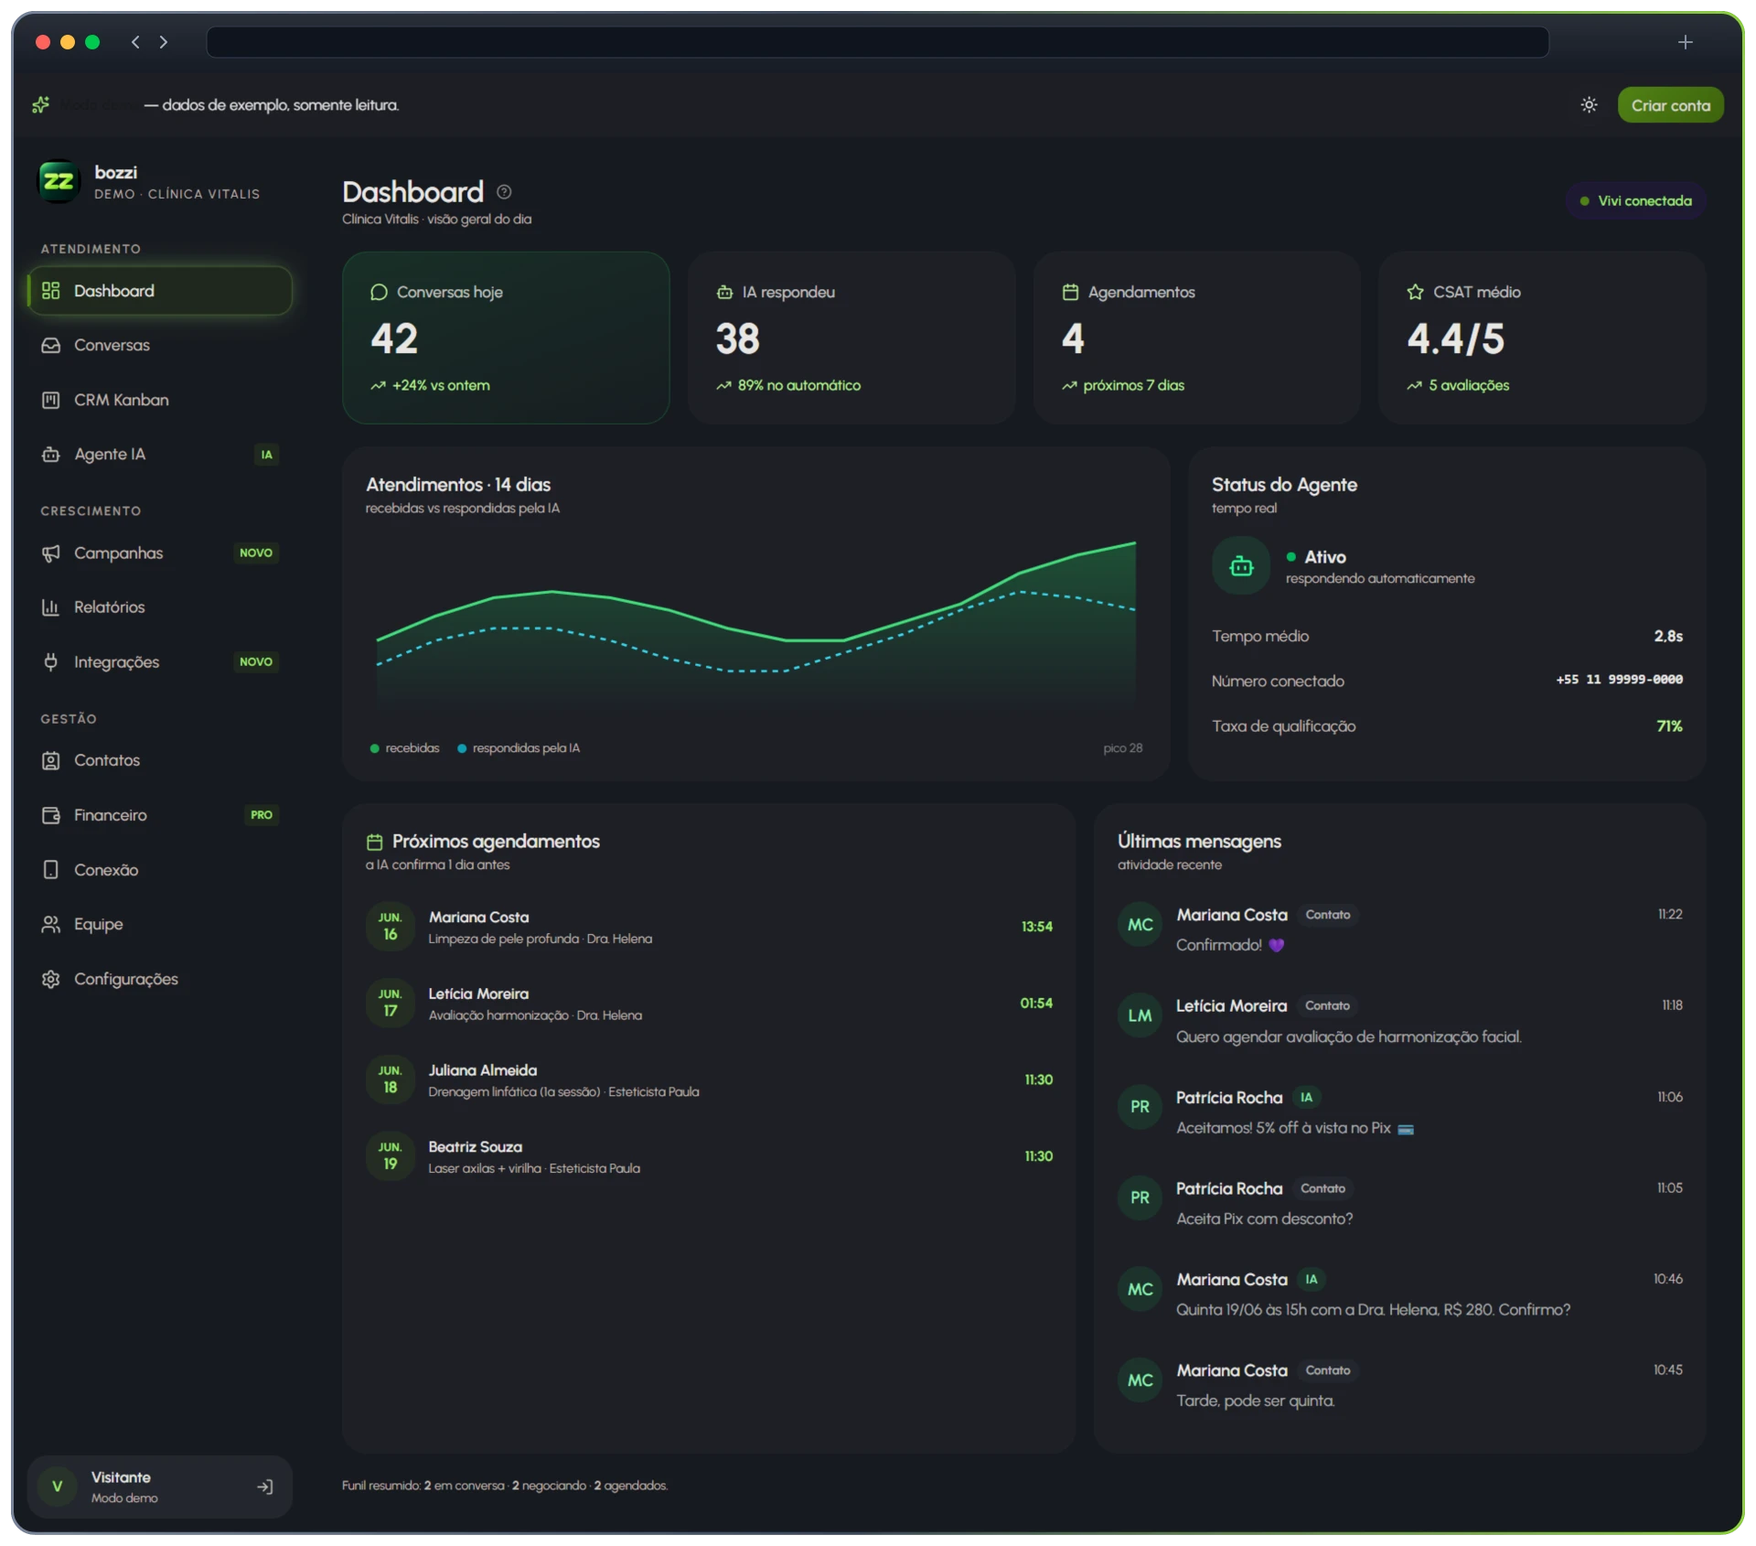Open Campanhas megaphone icon

point(51,553)
